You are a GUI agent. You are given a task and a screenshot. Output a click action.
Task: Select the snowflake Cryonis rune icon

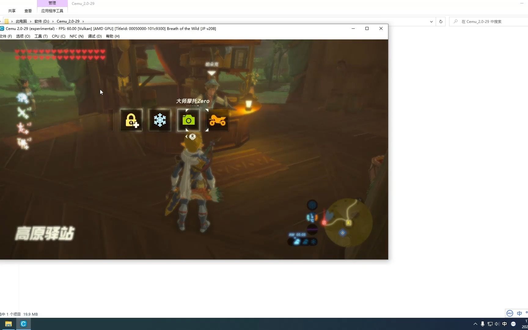160,120
